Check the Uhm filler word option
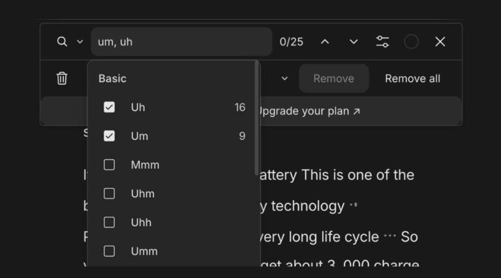Screen dimensions: 501x278 (110, 193)
